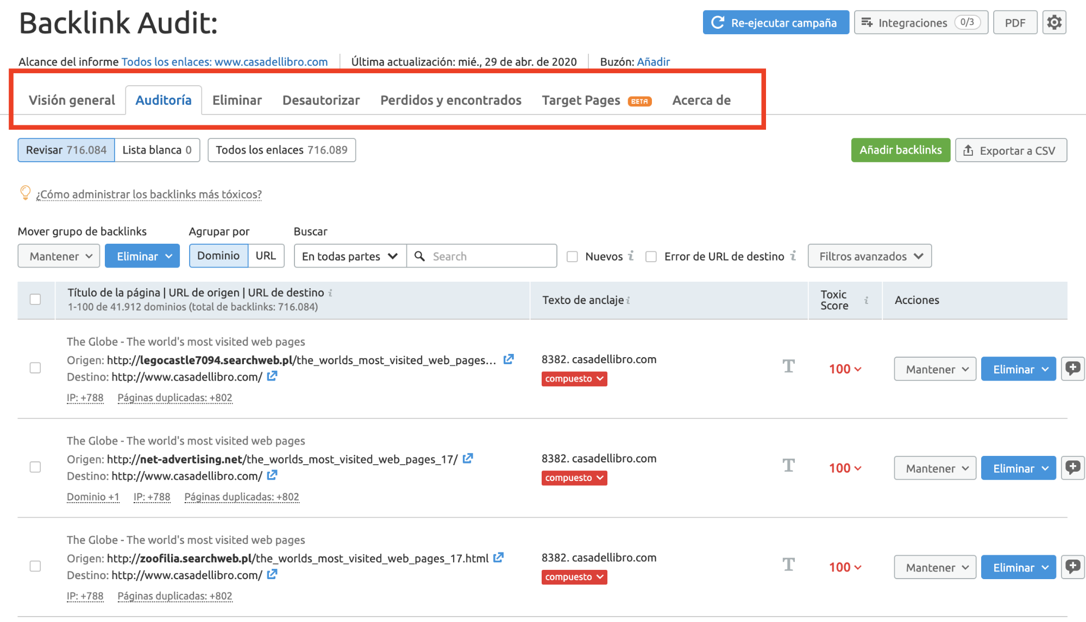This screenshot has width=1086, height=622.
Task: Click comment icon in third backlink row
Action: click(x=1072, y=567)
